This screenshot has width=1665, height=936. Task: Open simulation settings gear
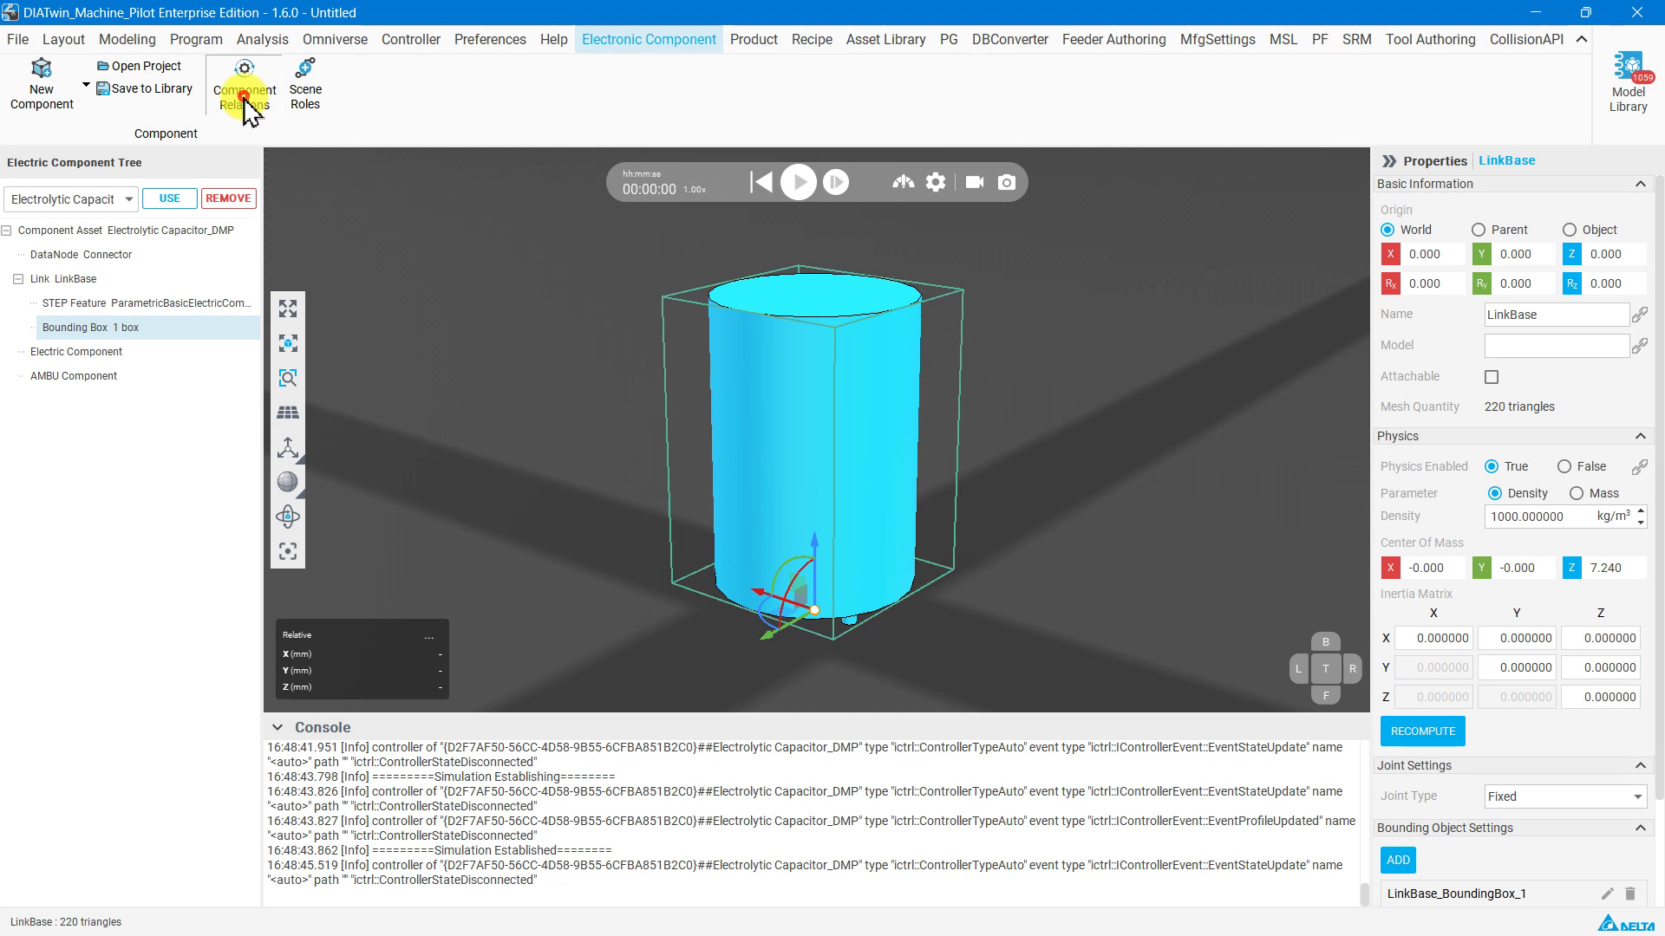point(936,182)
